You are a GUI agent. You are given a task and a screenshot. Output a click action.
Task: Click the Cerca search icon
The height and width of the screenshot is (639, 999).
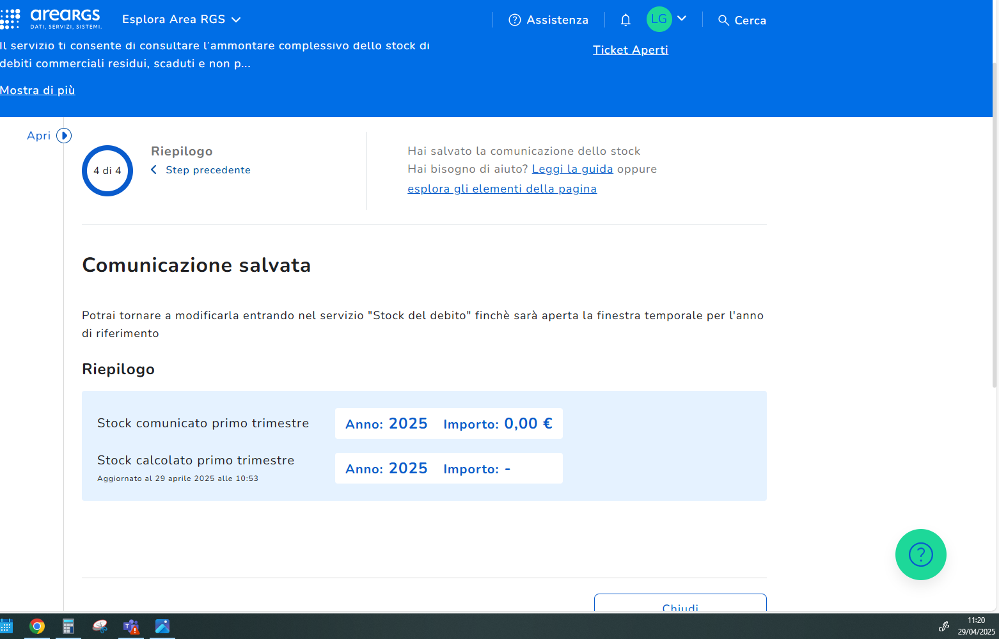pos(723,20)
